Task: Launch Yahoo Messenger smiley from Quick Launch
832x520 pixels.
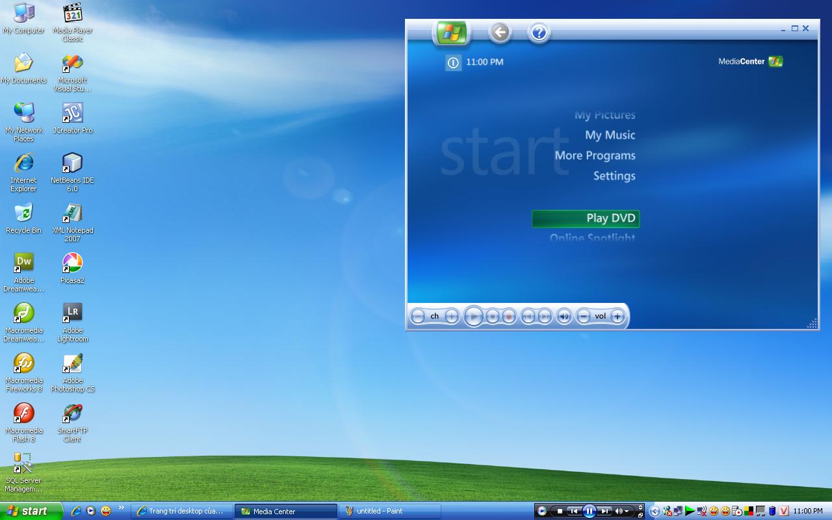Action: [105, 511]
